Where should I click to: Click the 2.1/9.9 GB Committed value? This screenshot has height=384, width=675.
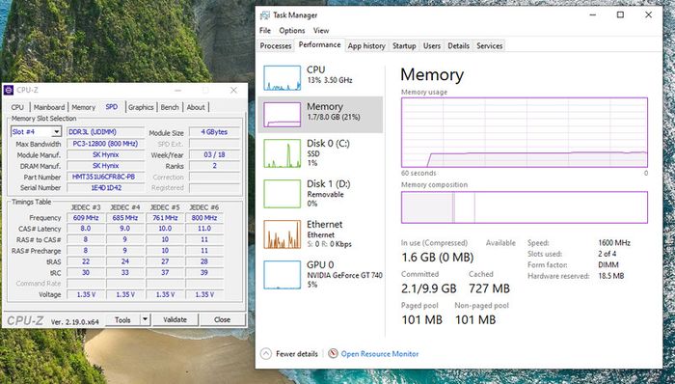click(x=429, y=288)
